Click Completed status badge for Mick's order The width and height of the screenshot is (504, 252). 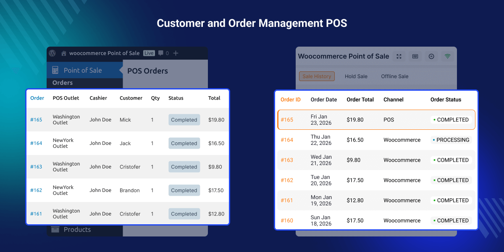pos(184,120)
